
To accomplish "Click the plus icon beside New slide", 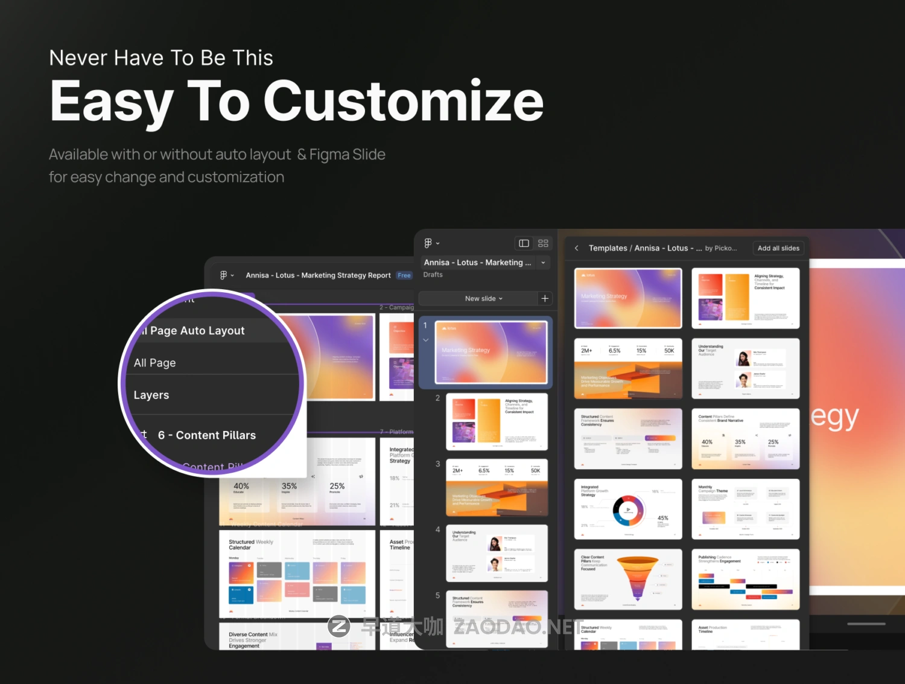I will (x=545, y=299).
